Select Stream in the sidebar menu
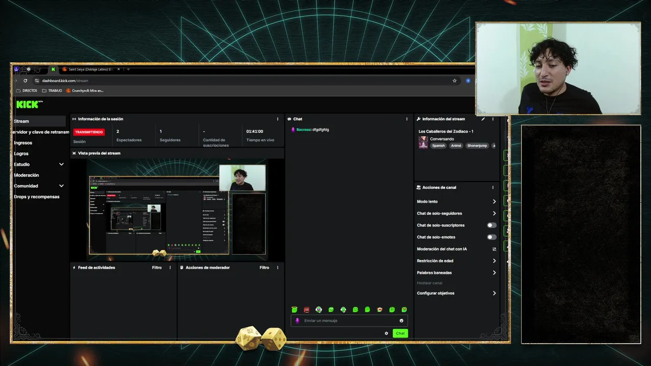Image resolution: width=651 pixels, height=366 pixels. [40, 121]
